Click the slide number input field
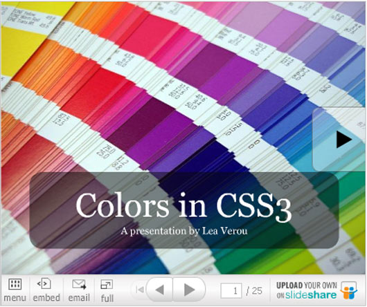The width and height of the screenshot is (367, 307). [231, 290]
